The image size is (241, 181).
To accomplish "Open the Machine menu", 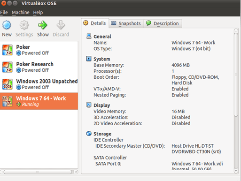I will [21, 12].
